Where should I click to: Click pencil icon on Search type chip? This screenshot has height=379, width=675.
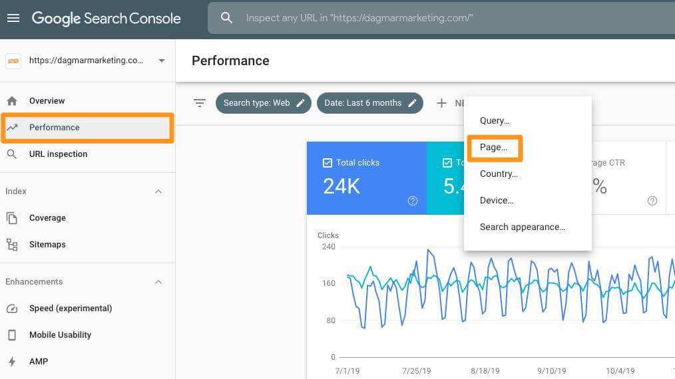pos(300,103)
